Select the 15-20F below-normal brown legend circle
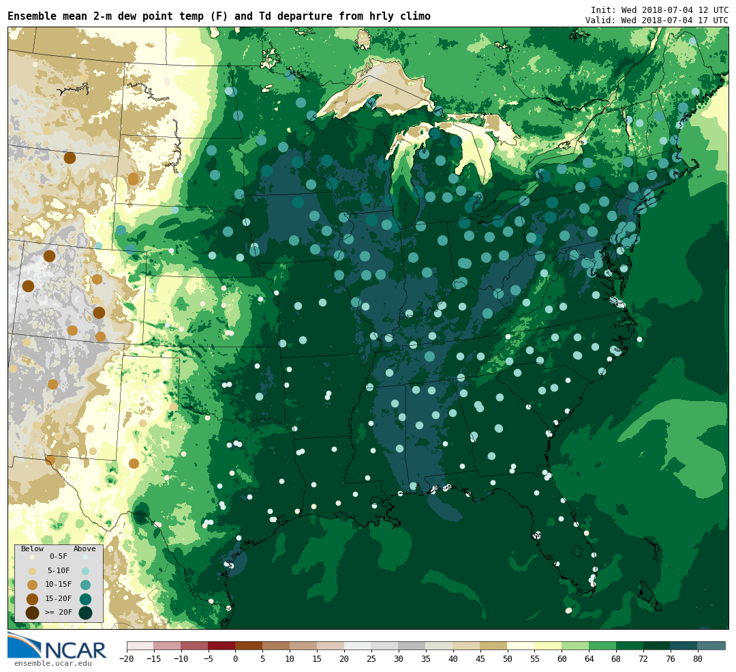The height and width of the screenshot is (672, 736). point(32,599)
